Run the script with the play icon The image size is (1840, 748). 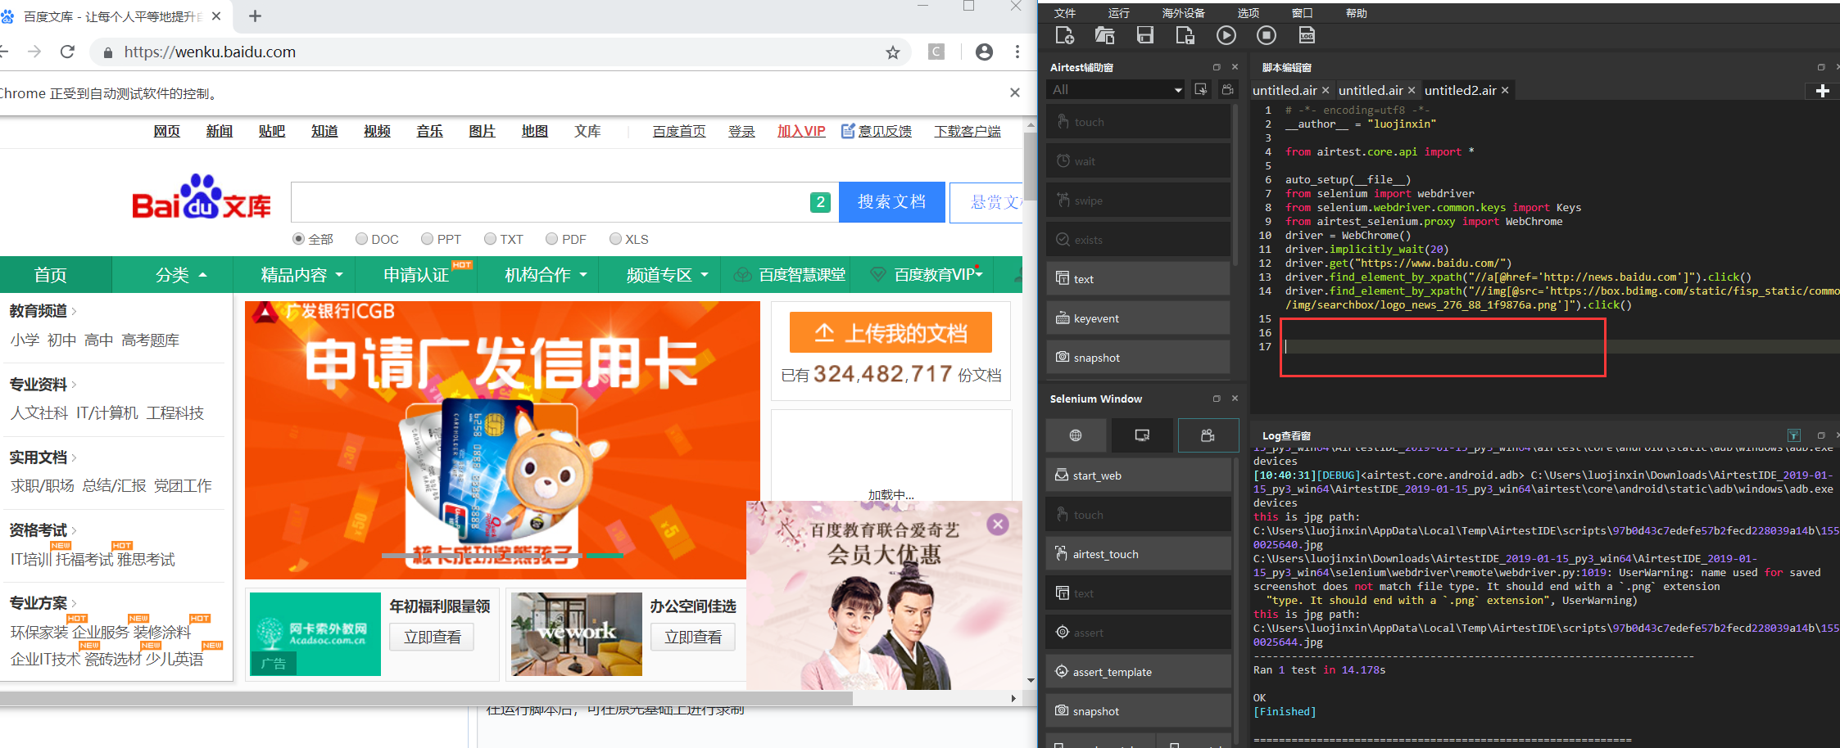tap(1226, 35)
